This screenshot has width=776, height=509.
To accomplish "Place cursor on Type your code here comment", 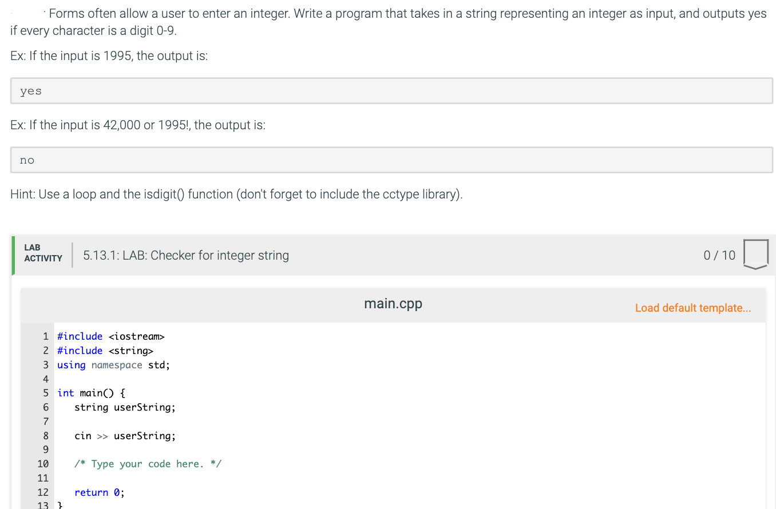I will click(148, 464).
